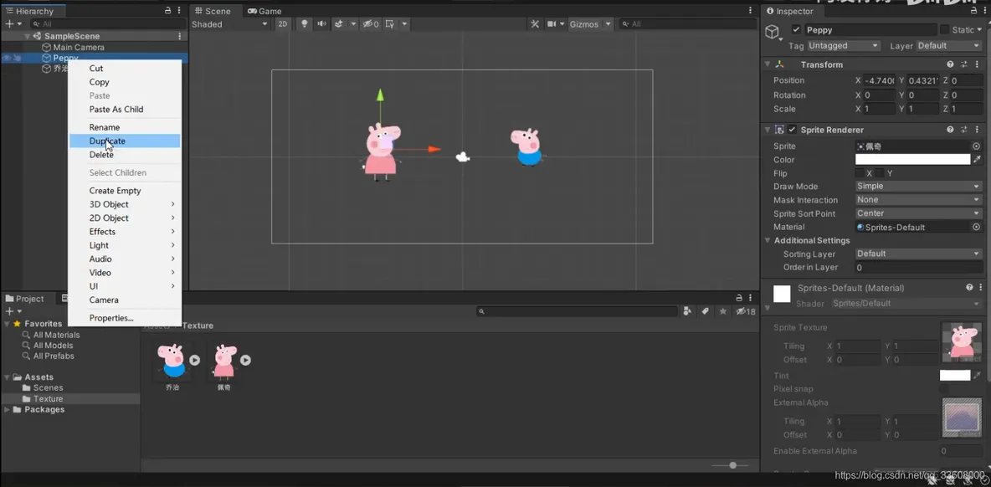
Task: Click Project search by type icon
Action: pos(688,311)
